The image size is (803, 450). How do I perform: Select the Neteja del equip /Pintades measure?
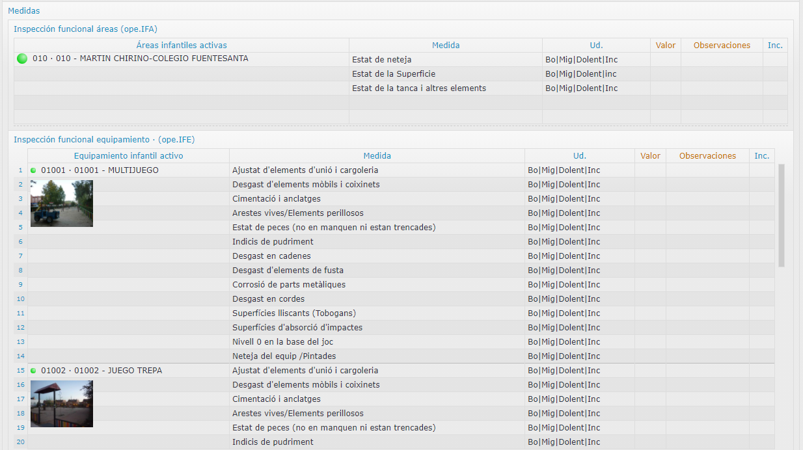[x=284, y=356]
